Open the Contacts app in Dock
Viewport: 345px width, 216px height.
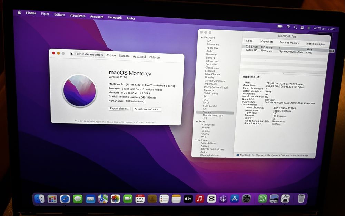click(x=152, y=199)
